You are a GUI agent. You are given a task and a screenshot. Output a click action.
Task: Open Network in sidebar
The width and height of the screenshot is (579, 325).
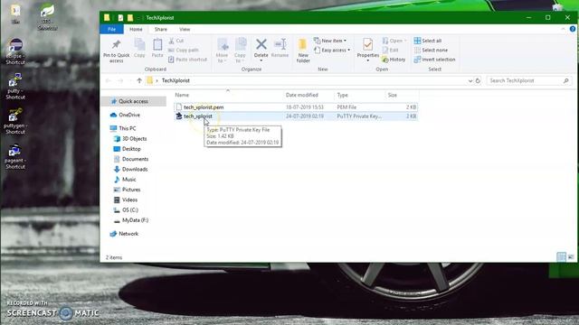tap(128, 234)
